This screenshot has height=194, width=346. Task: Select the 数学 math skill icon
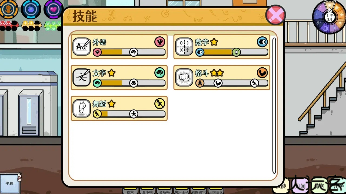(x=184, y=47)
